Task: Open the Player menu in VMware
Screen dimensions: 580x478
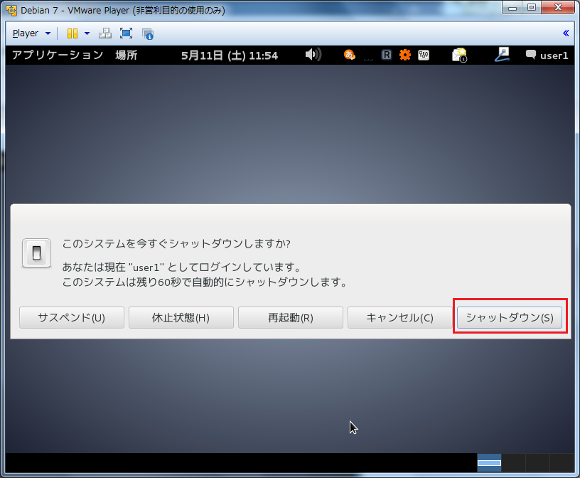Action: coord(31,33)
